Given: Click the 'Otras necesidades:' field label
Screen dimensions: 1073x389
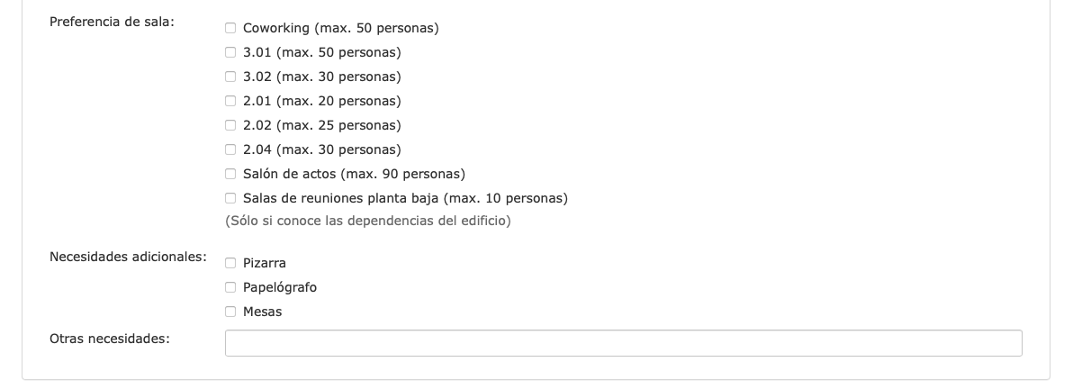Looking at the screenshot, I should coord(110,339).
